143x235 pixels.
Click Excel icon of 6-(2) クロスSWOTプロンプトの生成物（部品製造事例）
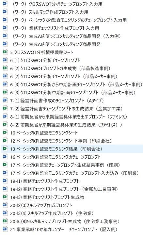pyautogui.click(x=5, y=68)
